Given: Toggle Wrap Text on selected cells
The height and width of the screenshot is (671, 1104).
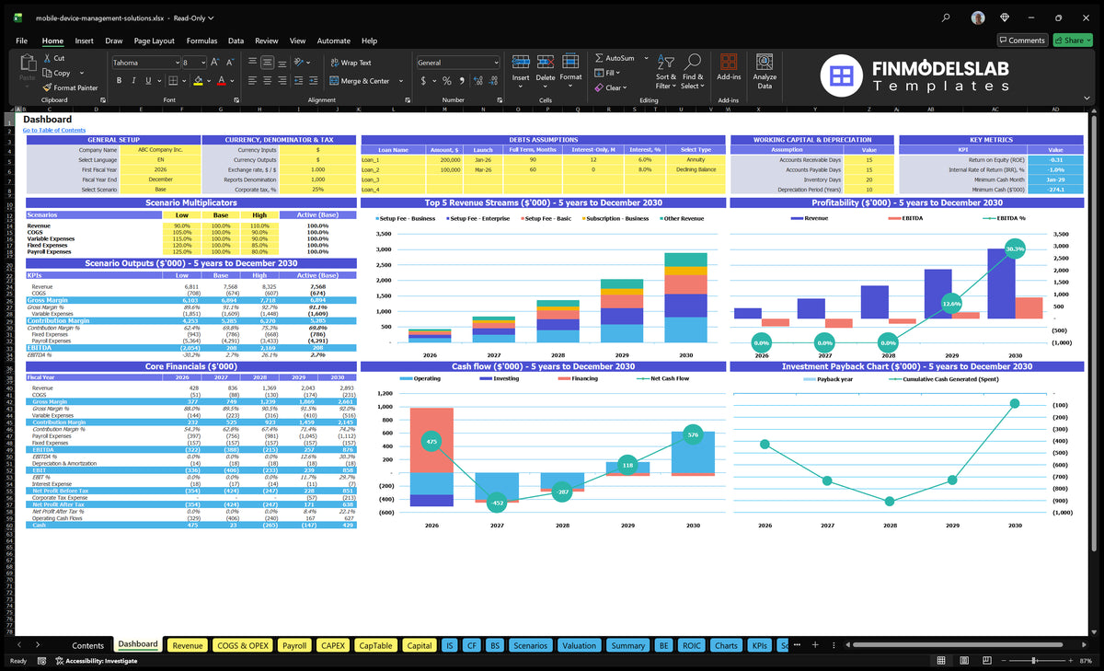Looking at the screenshot, I should click(351, 63).
